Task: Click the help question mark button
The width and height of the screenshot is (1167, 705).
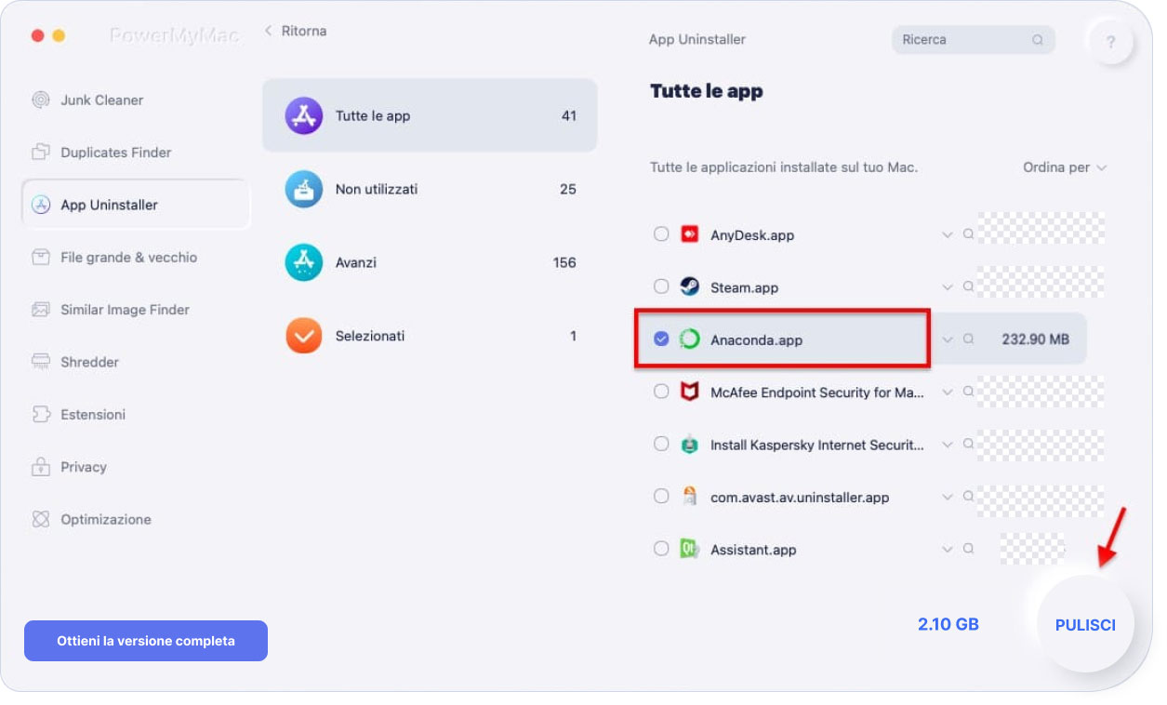Action: coord(1111,42)
